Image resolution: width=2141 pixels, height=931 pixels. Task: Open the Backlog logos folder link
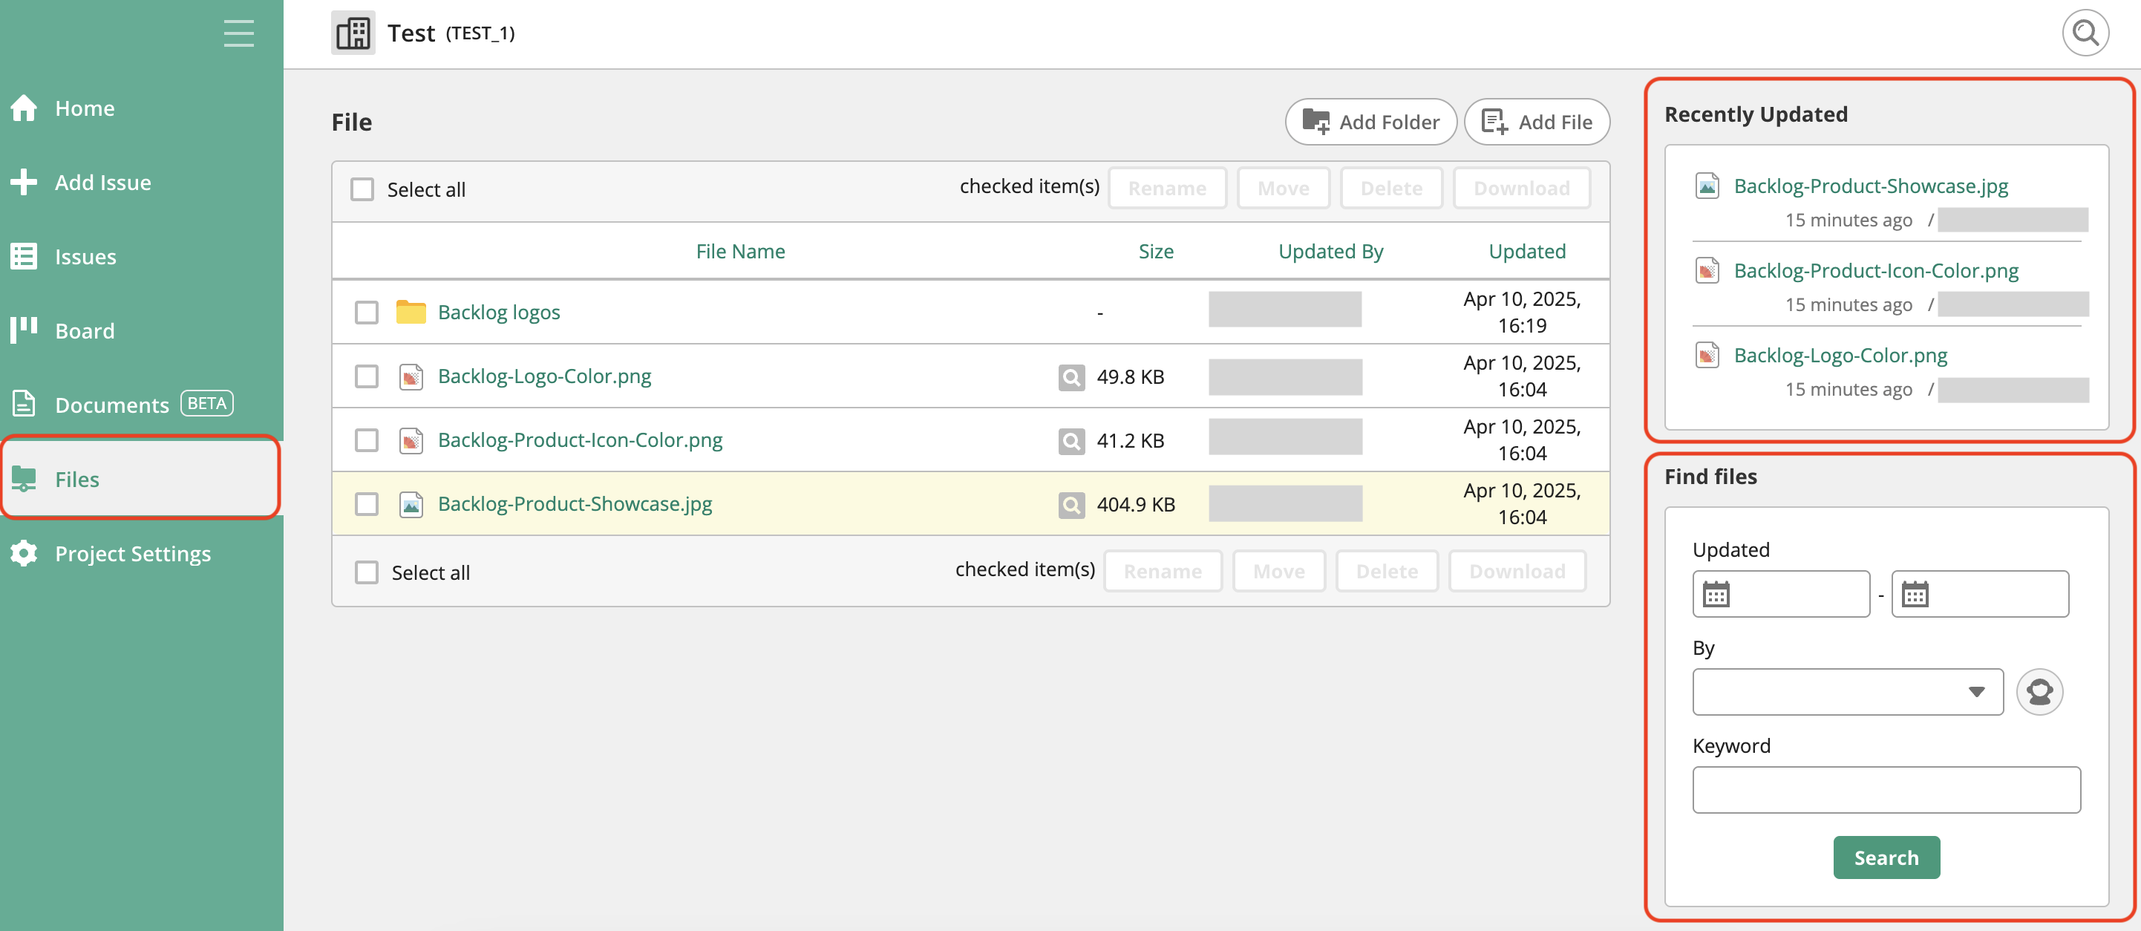tap(499, 312)
